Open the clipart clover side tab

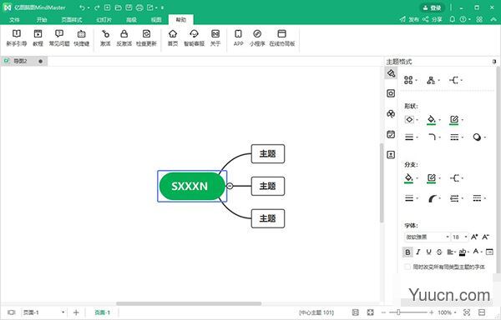coord(391,114)
